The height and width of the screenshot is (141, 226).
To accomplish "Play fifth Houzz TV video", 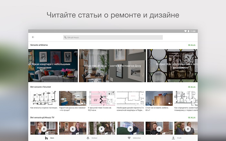I will (x=159, y=129).
